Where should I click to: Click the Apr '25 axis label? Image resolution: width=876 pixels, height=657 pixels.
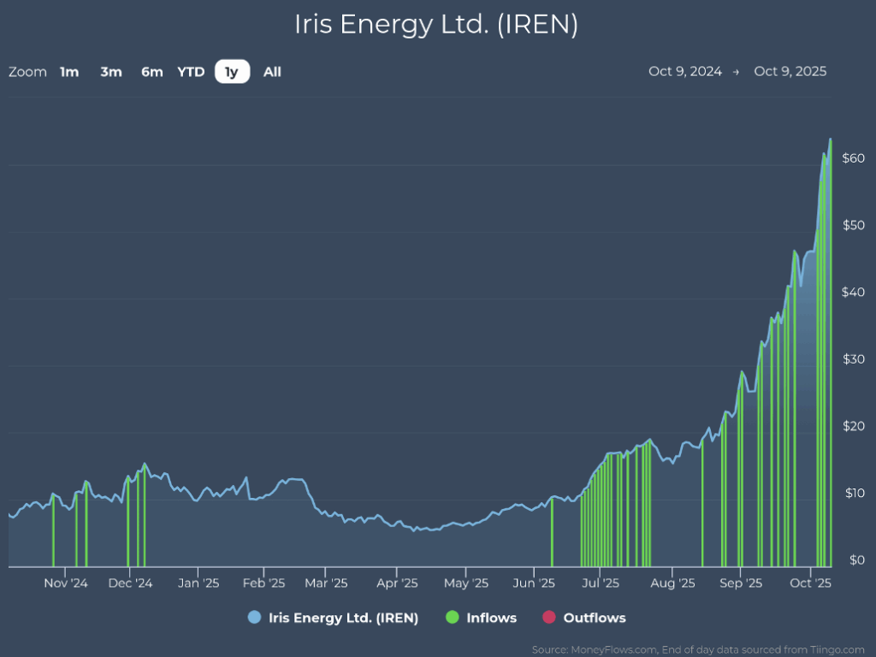tap(397, 583)
